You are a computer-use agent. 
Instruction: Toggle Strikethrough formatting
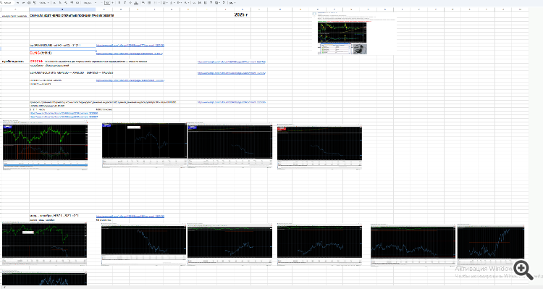pos(130,2)
